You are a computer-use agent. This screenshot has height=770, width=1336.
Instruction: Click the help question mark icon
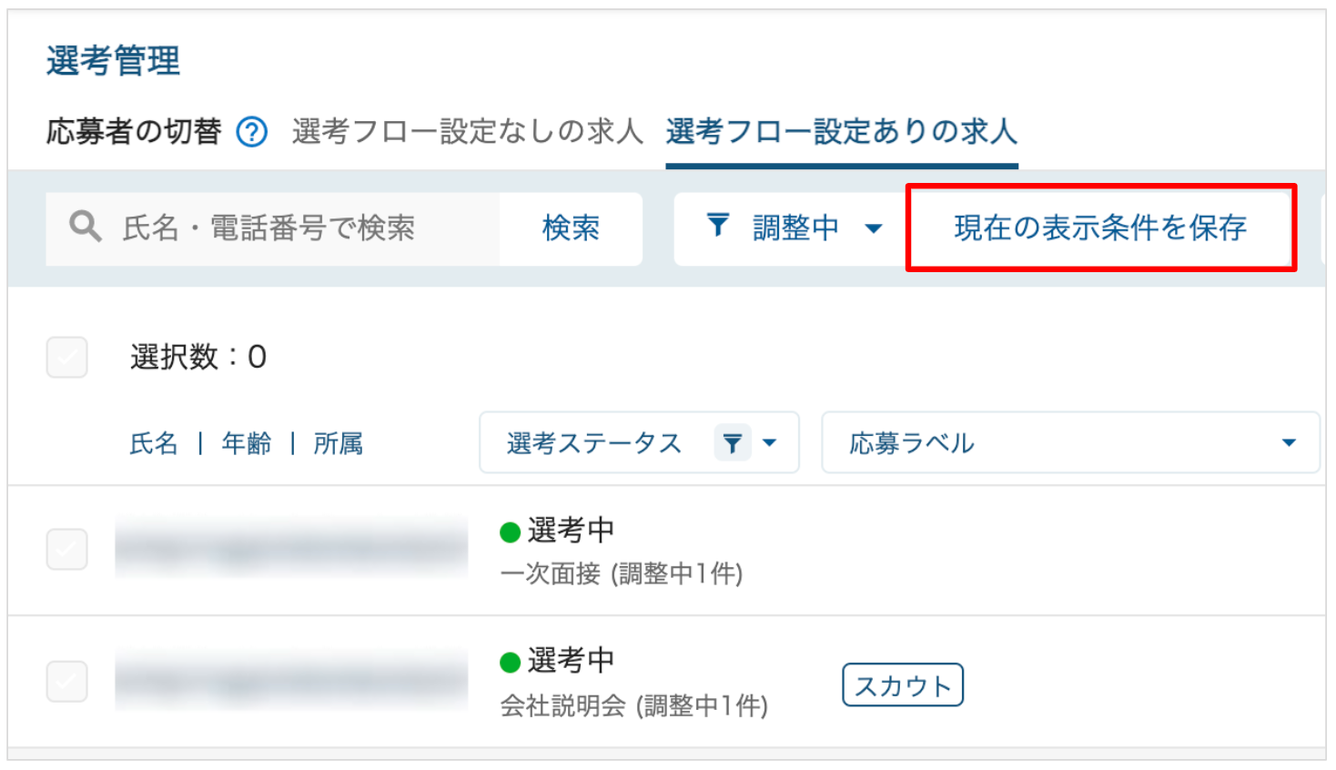click(x=251, y=133)
